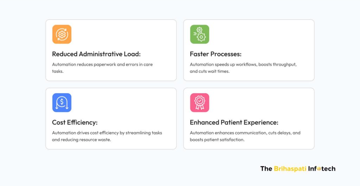Click the globe icon in the Infotech logo
This screenshot has height=186, width=360.
319,169
